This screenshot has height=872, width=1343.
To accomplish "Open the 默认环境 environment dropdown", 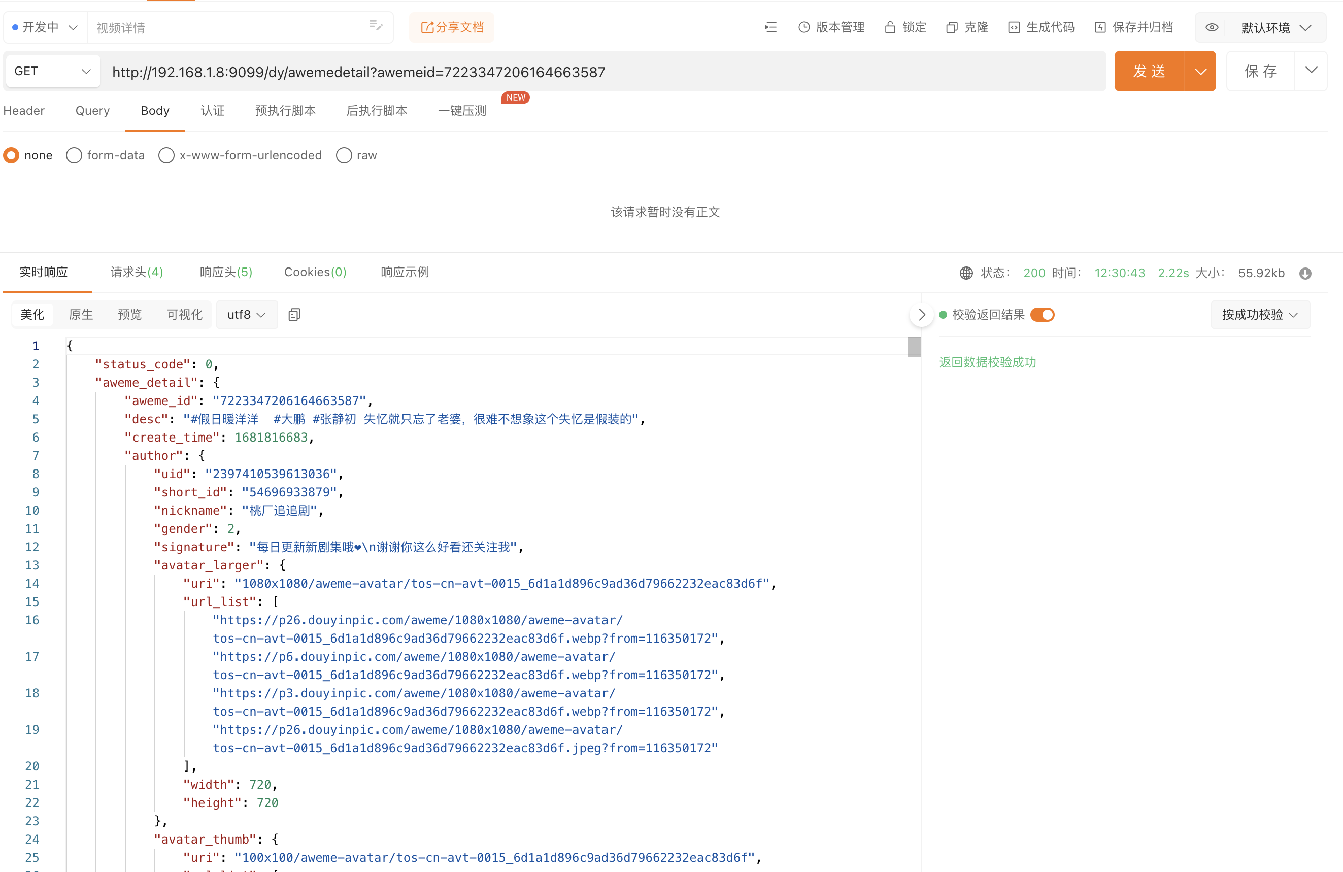I will [x=1266, y=27].
